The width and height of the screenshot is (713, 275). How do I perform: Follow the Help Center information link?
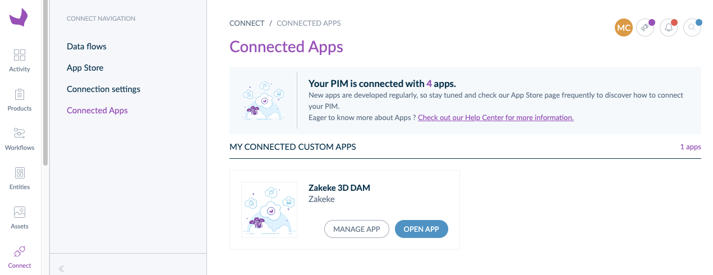496,118
